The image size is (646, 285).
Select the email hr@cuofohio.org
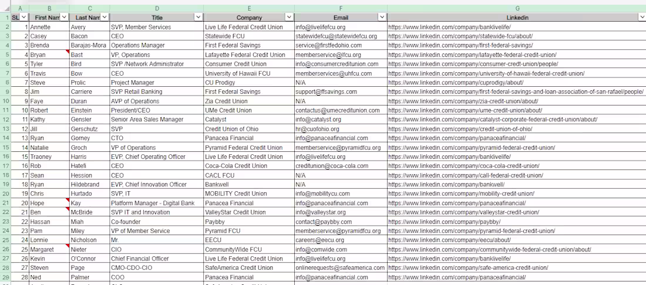tap(318, 129)
